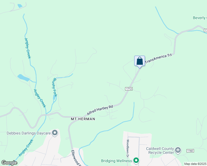The width and height of the screenshot is (207, 166).
Task: Click the Alfred Hartley Rd label
Action: [x=100, y=110]
